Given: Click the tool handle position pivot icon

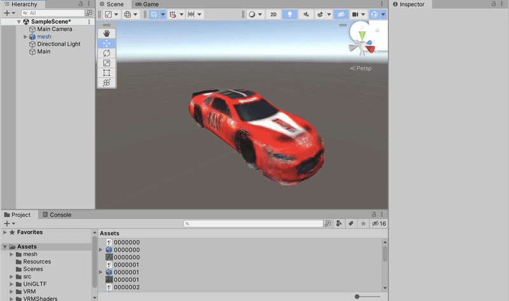Looking at the screenshot, I should pyautogui.click(x=108, y=14).
